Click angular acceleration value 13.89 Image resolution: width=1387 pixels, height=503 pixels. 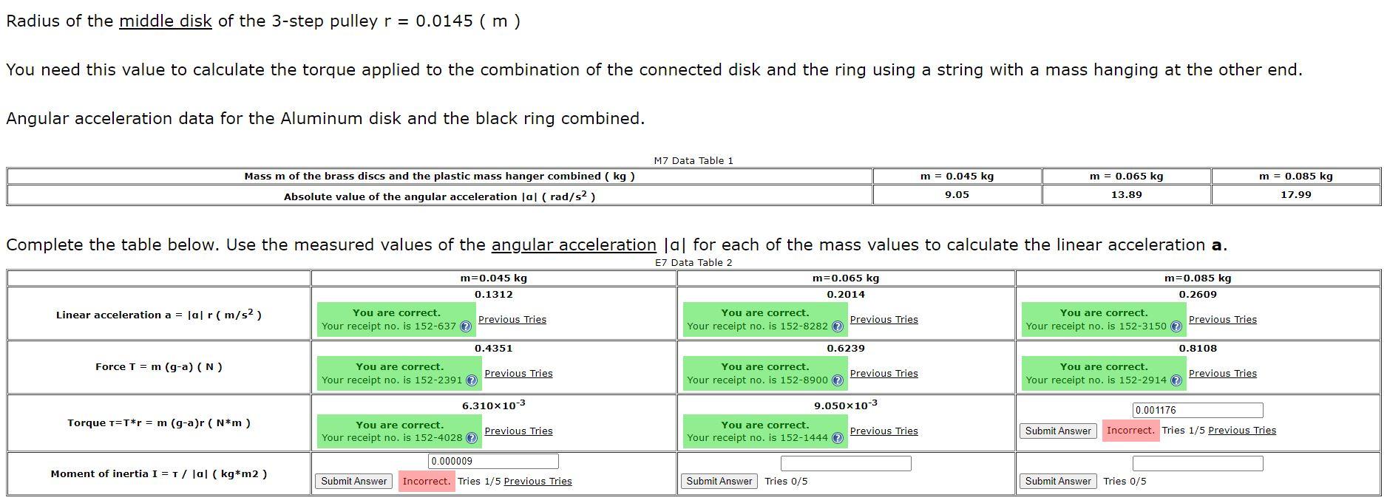1126,195
